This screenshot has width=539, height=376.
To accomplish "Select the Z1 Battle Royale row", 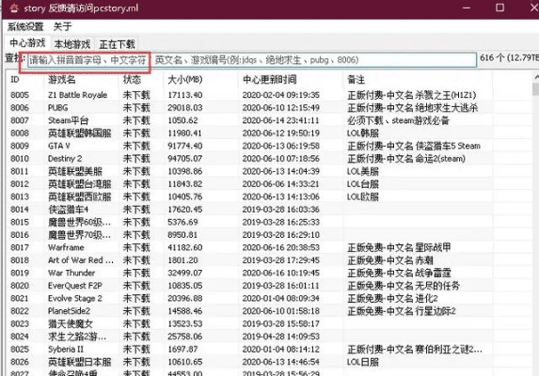I will tap(250, 95).
